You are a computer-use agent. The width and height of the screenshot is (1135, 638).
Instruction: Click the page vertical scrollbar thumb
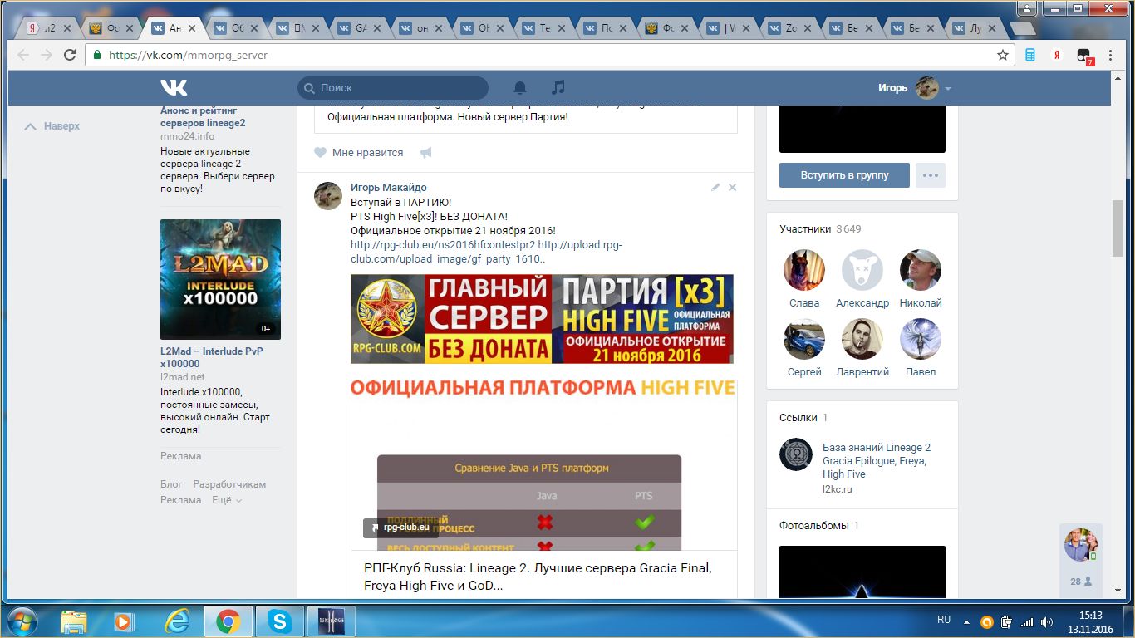pos(1118,228)
